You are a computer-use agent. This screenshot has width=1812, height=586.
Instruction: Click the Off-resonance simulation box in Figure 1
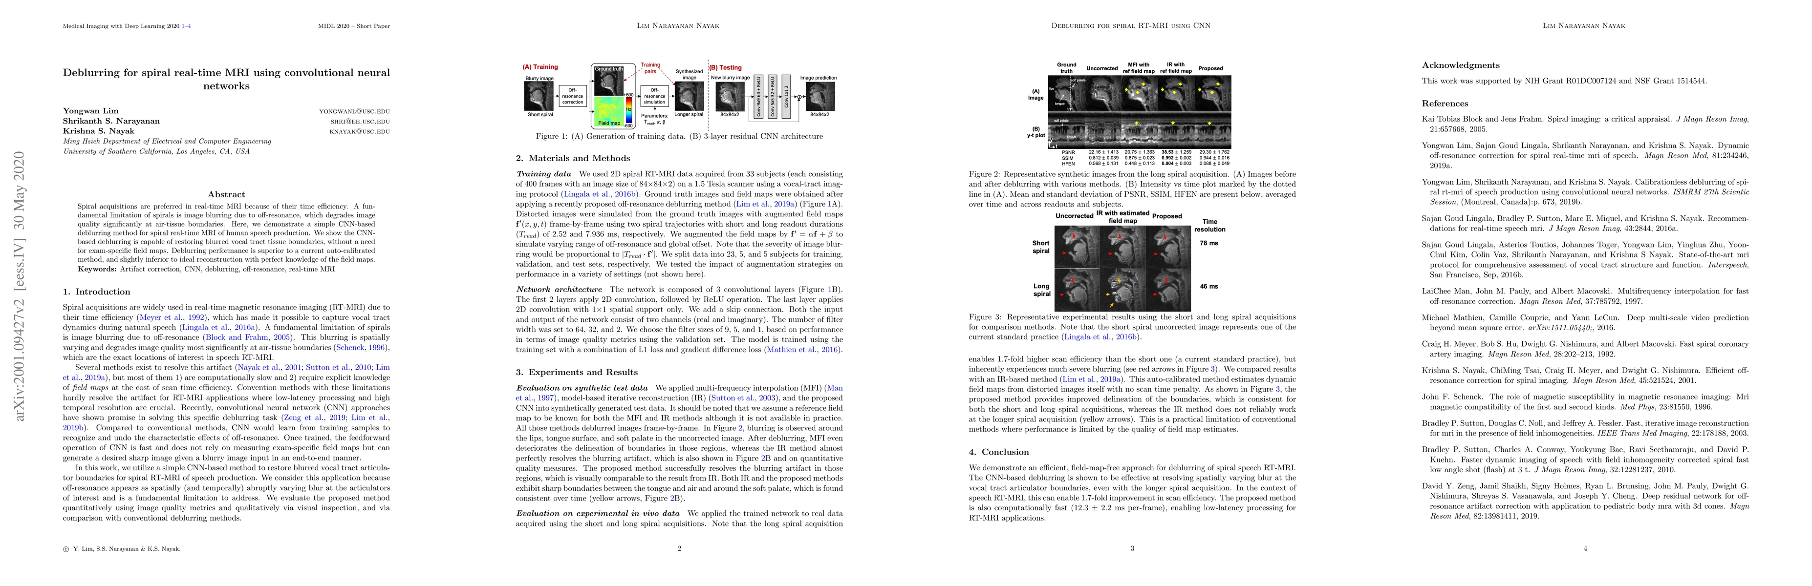pyautogui.click(x=654, y=96)
